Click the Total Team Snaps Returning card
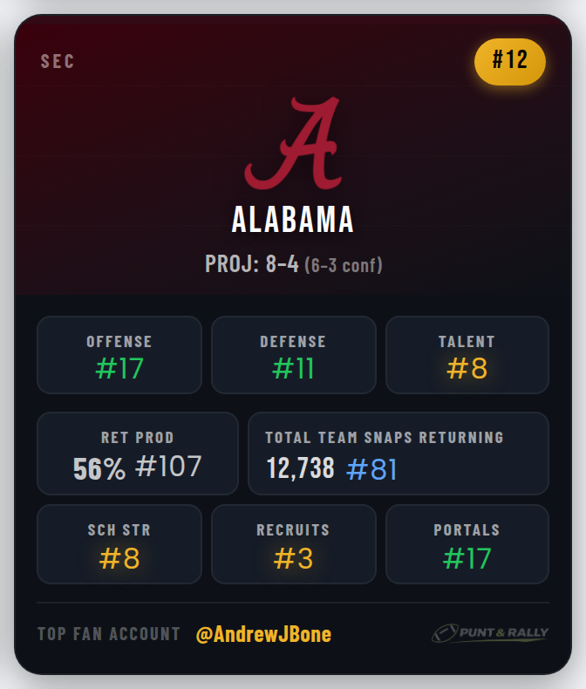 click(399, 454)
